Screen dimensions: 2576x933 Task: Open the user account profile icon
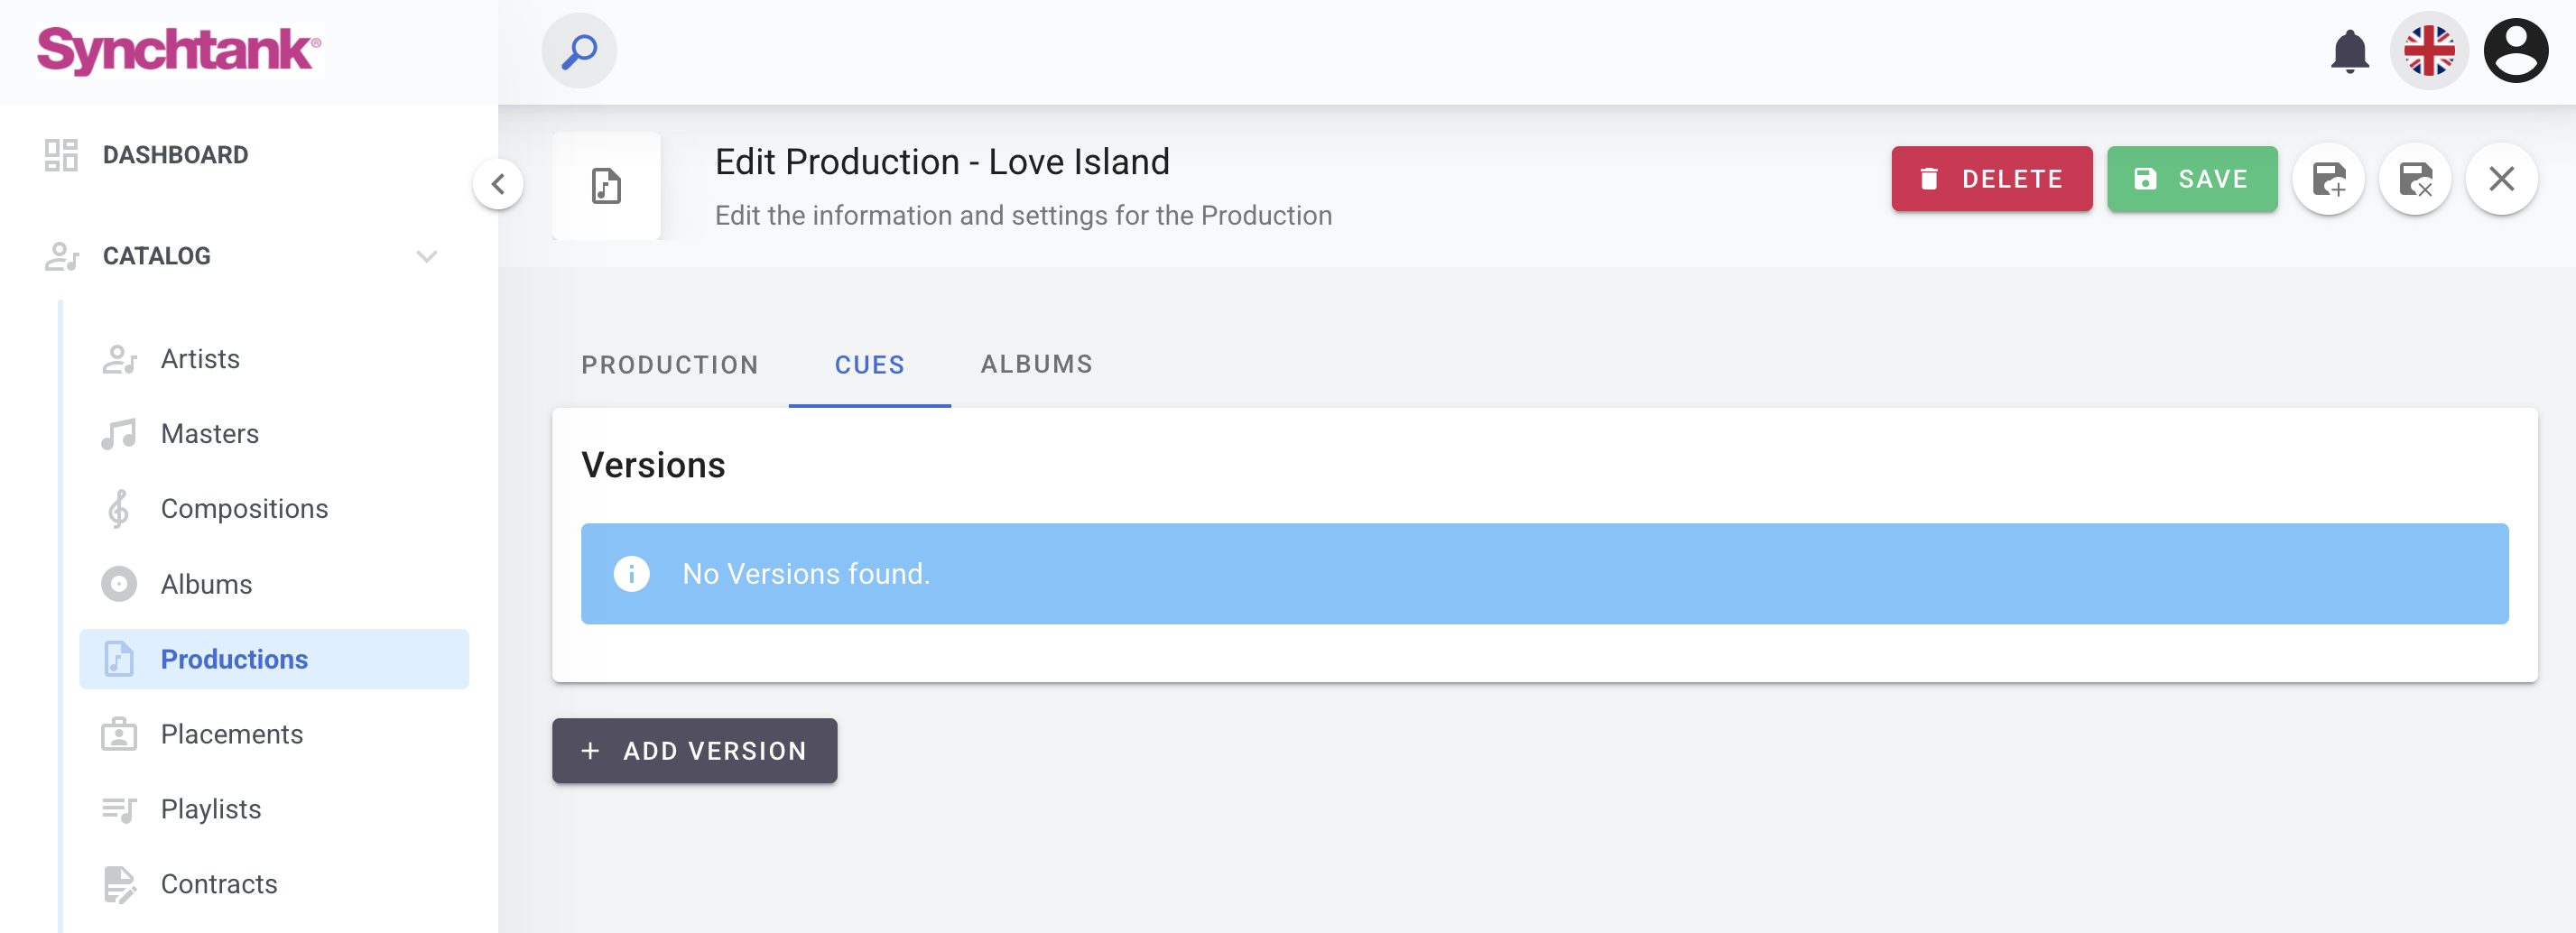2515,51
